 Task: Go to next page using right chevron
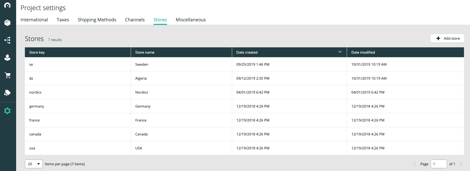click(x=461, y=164)
